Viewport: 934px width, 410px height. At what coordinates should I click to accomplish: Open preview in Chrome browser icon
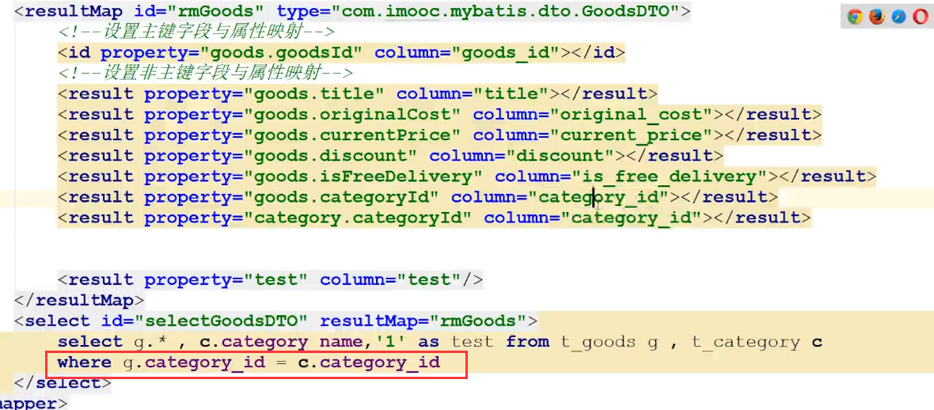pyautogui.click(x=855, y=17)
